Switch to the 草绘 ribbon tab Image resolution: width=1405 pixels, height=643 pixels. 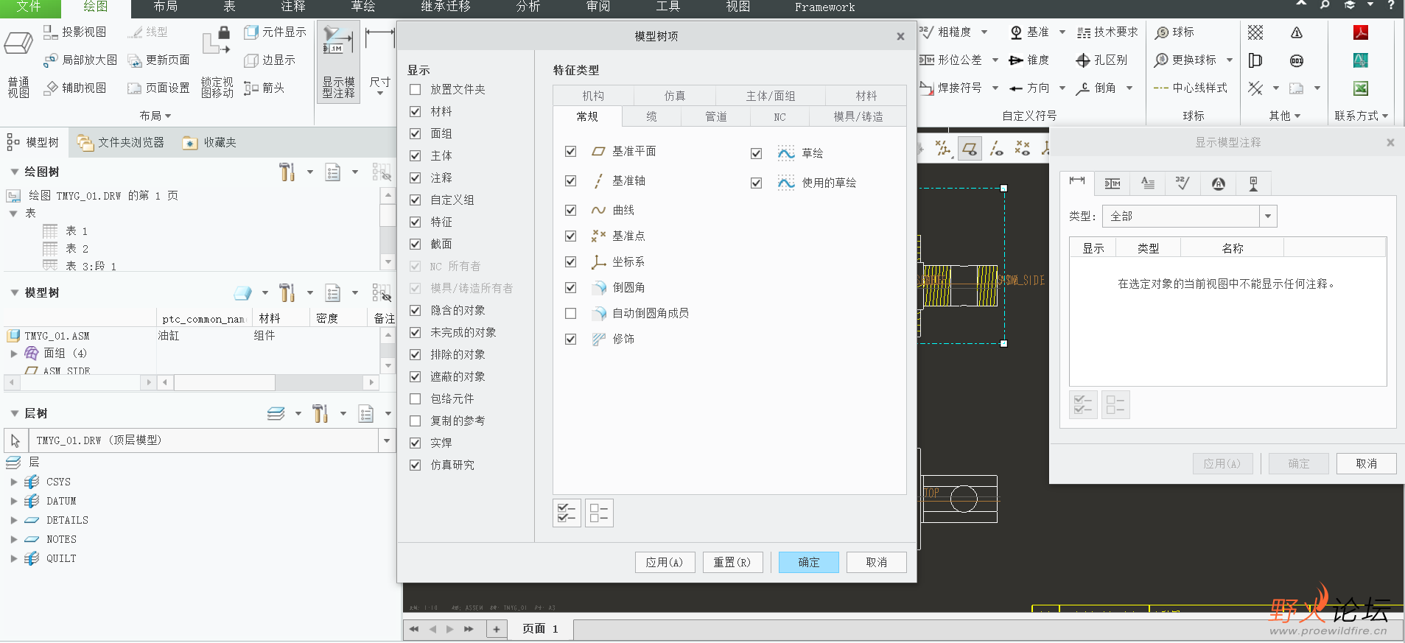(363, 7)
